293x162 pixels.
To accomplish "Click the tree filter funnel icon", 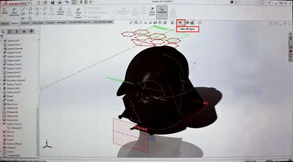I will pos(2,37).
